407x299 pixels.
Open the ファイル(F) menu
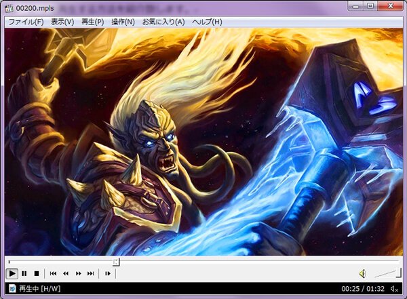click(x=24, y=22)
